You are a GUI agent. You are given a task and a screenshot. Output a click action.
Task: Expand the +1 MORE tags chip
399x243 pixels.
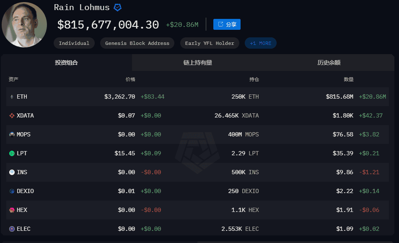(x=260, y=43)
